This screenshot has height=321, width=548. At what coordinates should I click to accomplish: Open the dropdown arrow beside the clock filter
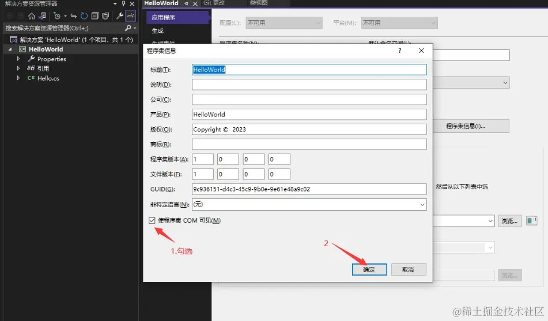tap(65, 16)
